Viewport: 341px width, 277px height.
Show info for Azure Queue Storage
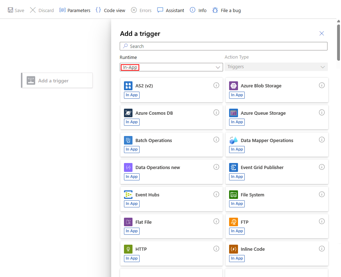pos(322,113)
